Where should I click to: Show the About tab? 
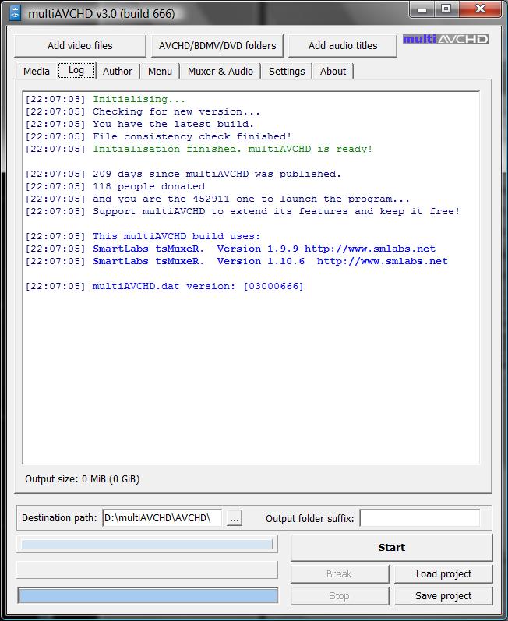(333, 71)
